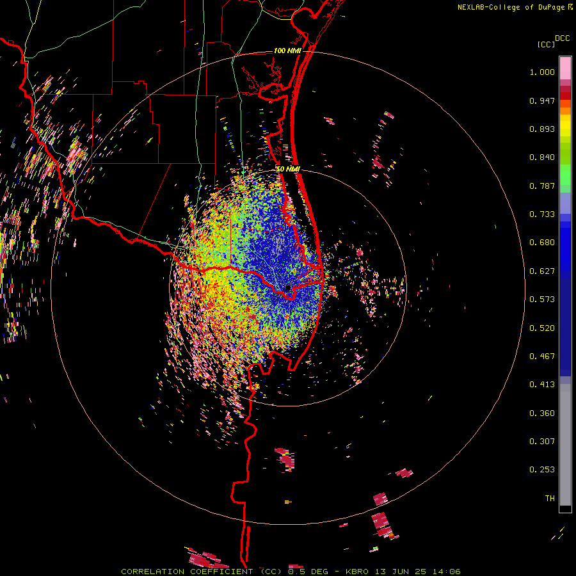Click the 0.573 scale value
Image resolution: width=576 pixels, height=576 pixels.
tap(542, 300)
